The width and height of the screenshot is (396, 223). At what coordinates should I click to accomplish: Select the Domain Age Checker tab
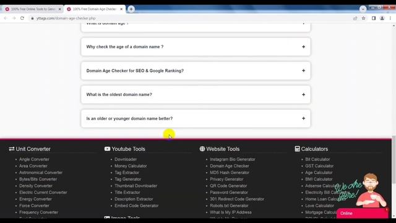pyautogui.click(x=94, y=9)
